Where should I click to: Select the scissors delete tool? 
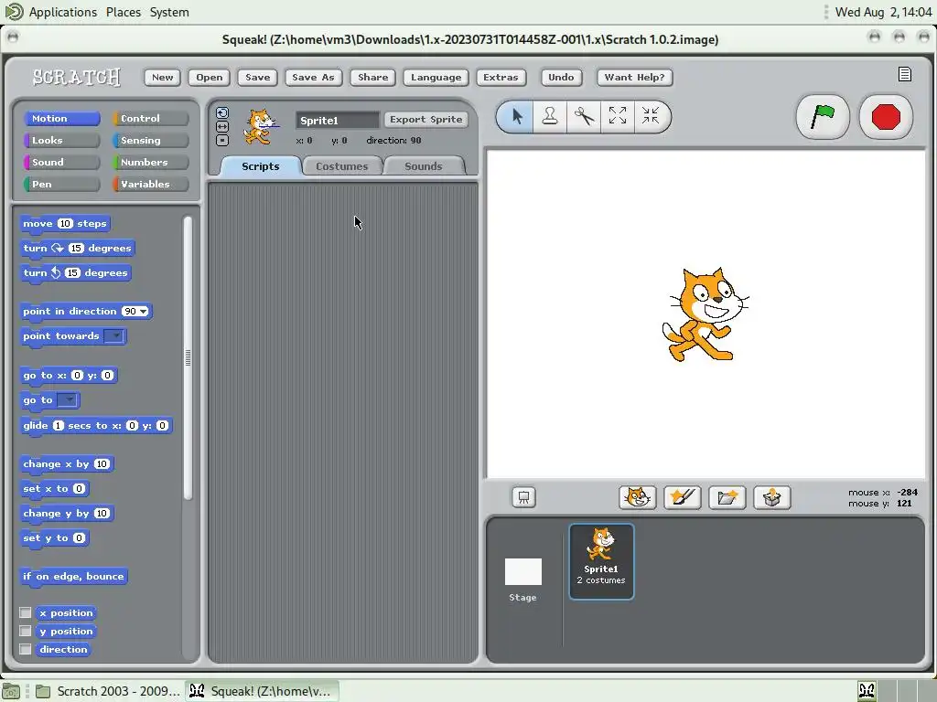click(583, 116)
